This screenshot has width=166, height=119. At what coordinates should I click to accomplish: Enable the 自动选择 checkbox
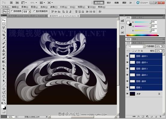(x=12, y=11)
